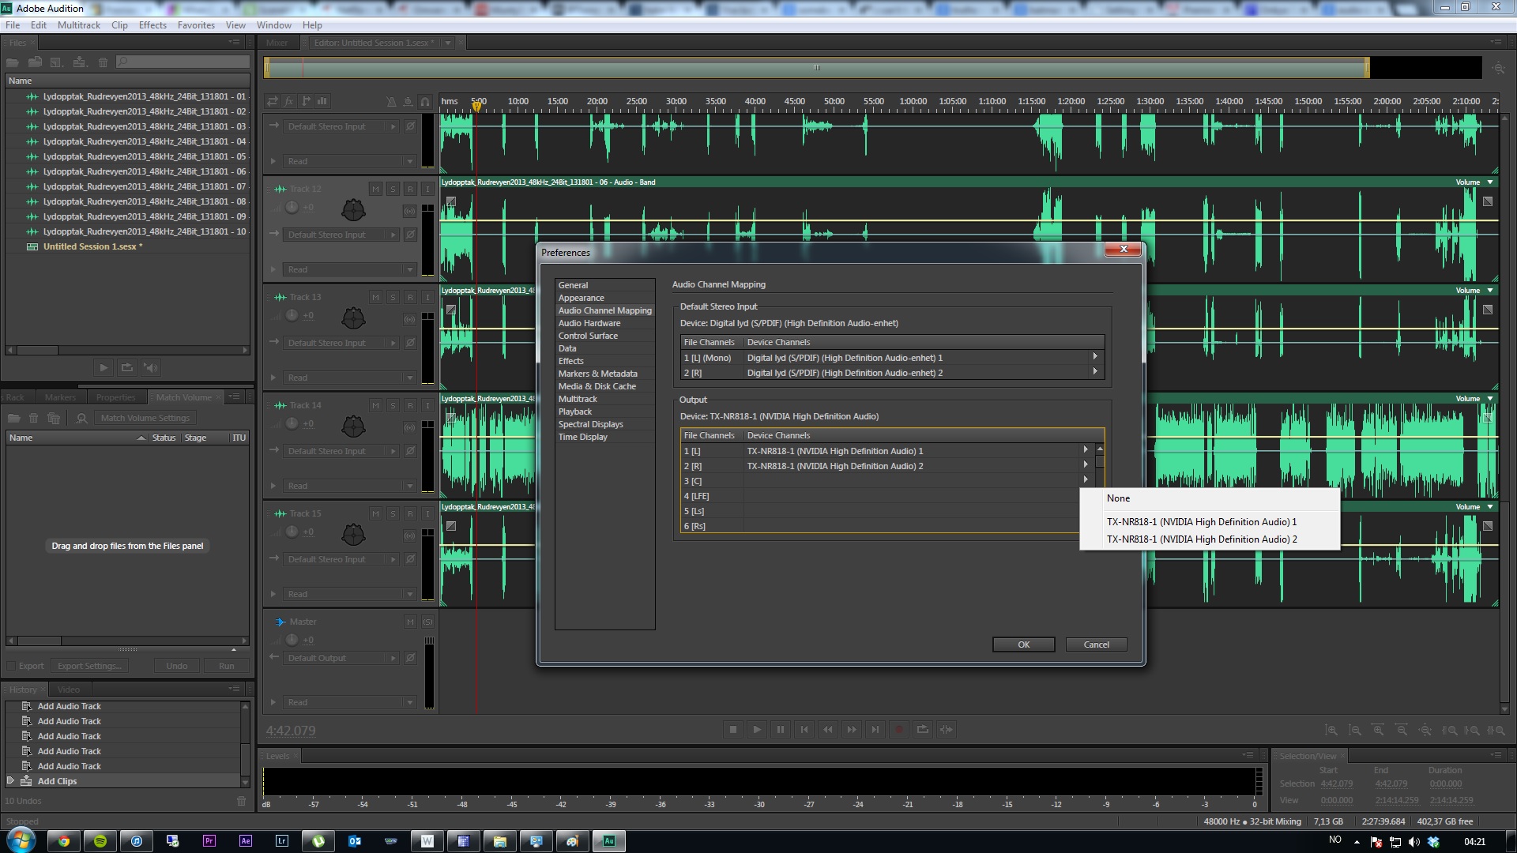Click Undo button in Match Volume panel
Image resolution: width=1517 pixels, height=853 pixels.
point(177,666)
